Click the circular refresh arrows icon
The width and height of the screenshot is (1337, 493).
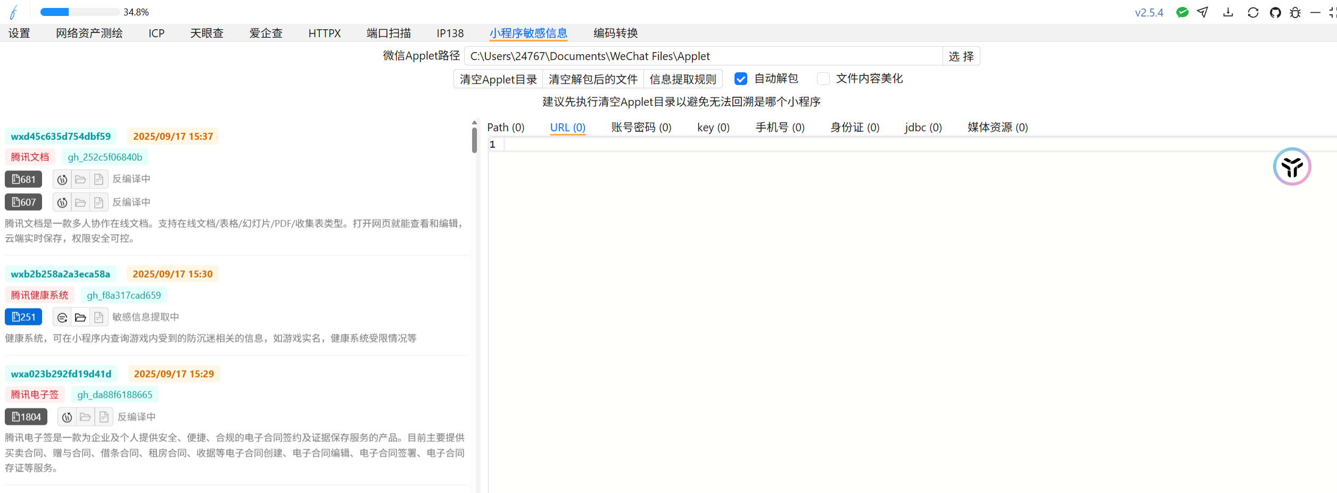(1253, 12)
